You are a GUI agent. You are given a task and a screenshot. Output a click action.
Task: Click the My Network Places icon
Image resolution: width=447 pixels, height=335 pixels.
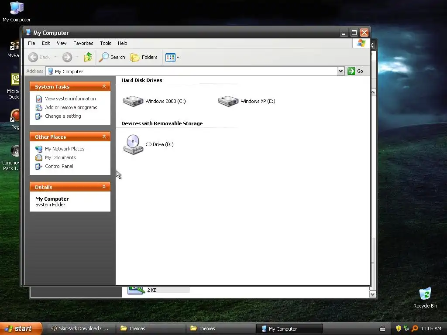pos(39,149)
